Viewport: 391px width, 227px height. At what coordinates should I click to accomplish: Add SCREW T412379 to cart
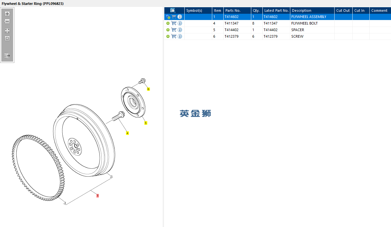[174, 36]
